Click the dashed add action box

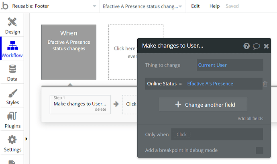click(130, 105)
